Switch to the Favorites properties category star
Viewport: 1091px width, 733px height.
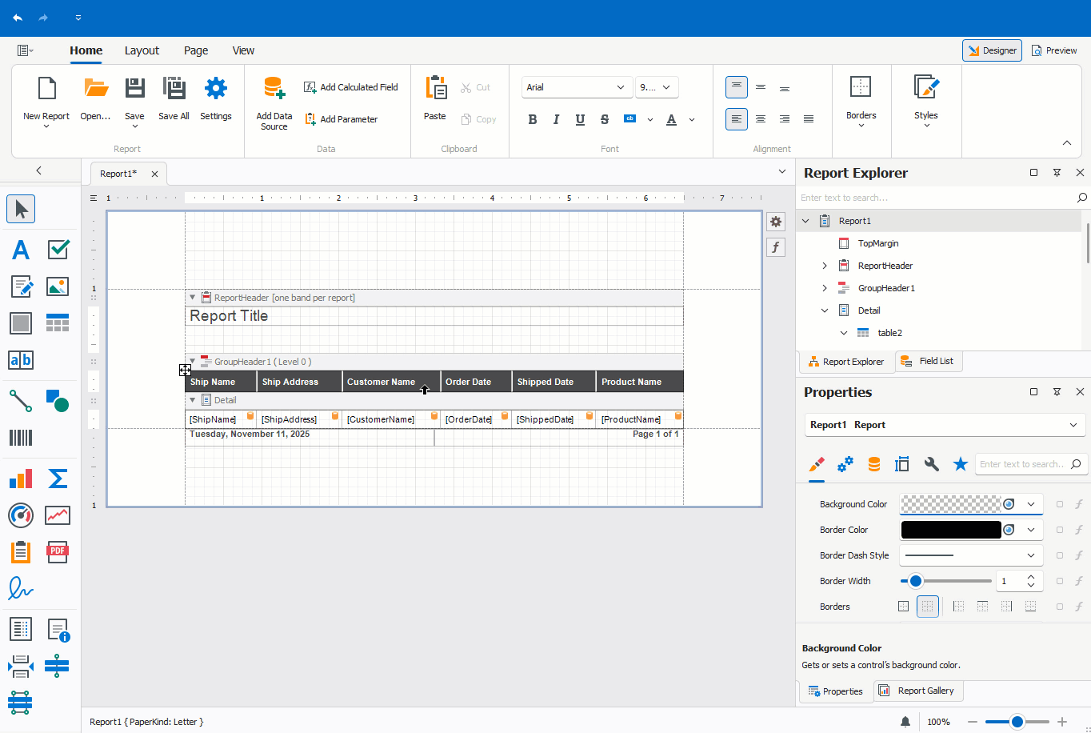click(961, 463)
